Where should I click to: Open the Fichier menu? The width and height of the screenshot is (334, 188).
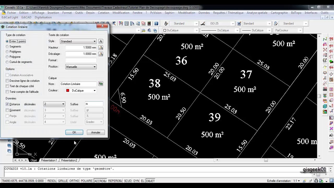[x=11, y=13]
